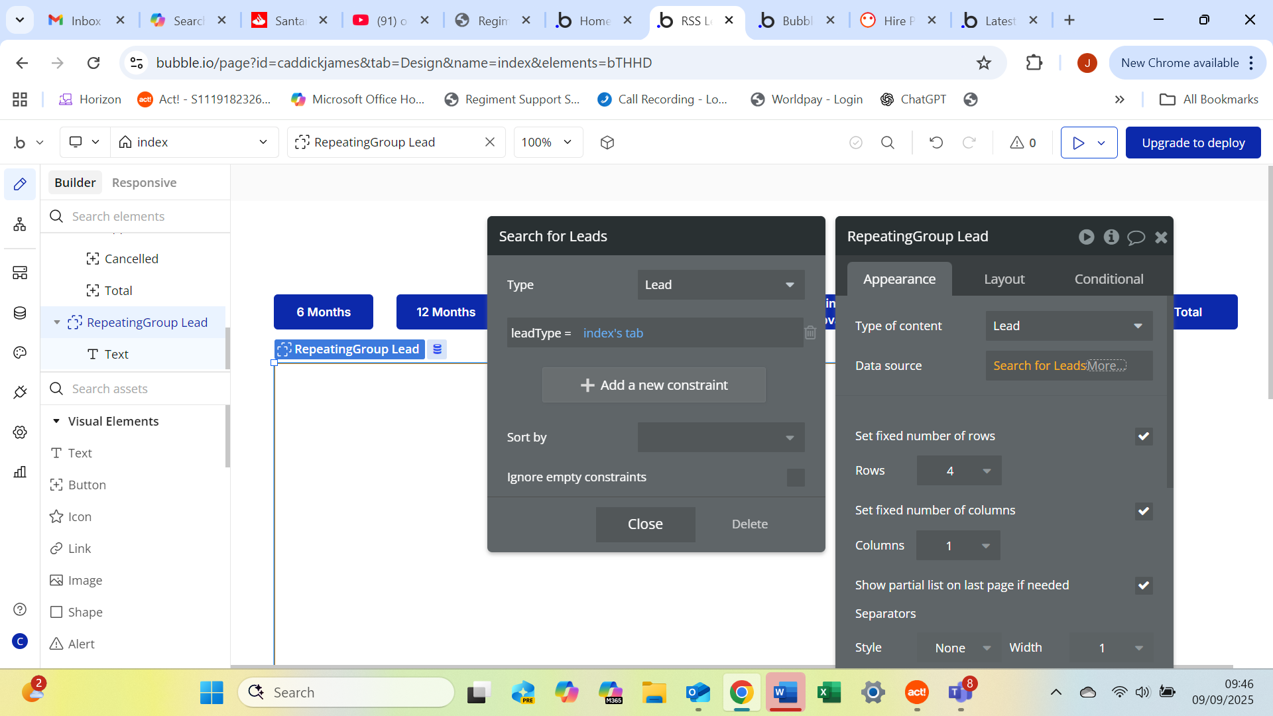Open the Plugins tab icon

coord(20,392)
